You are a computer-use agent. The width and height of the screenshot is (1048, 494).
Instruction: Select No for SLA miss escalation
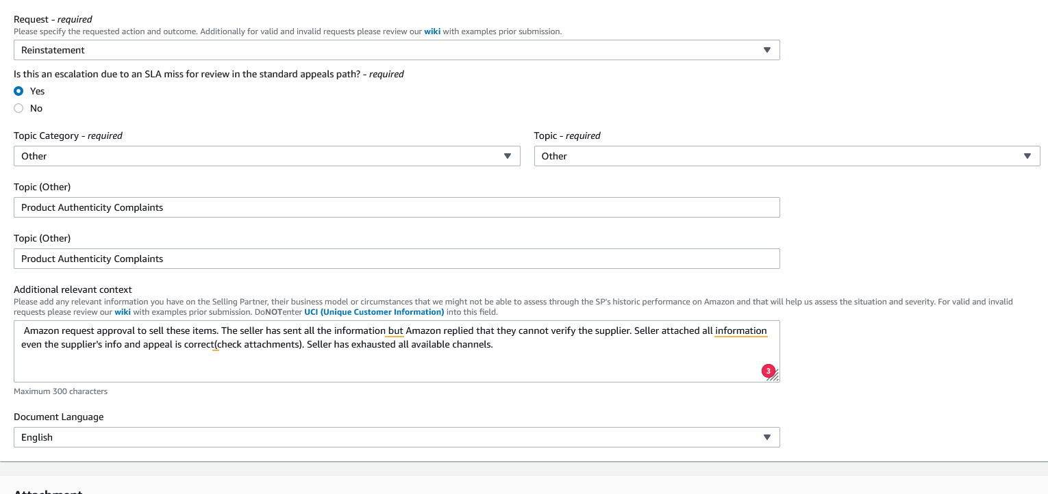18,108
